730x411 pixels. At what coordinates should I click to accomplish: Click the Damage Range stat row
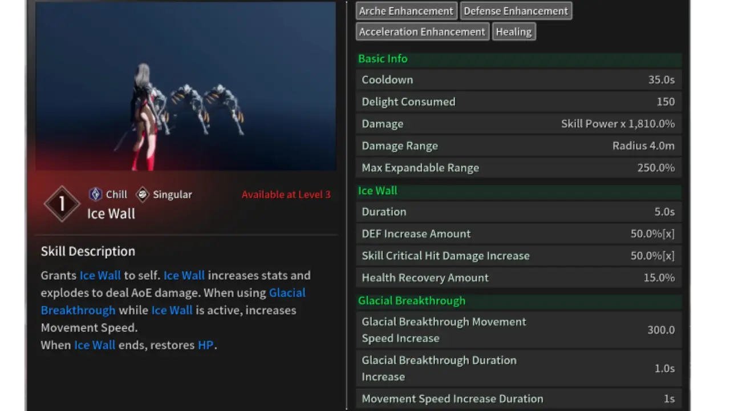click(x=518, y=146)
